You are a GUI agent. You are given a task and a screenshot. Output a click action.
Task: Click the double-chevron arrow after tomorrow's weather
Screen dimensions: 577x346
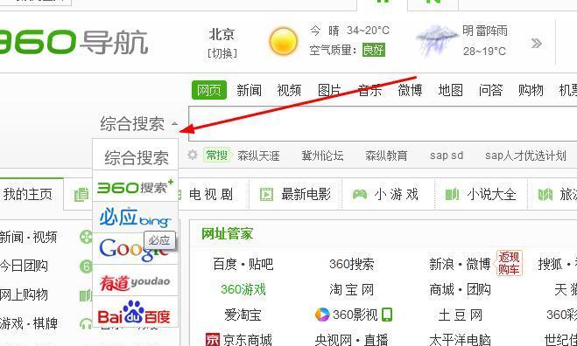pos(537,44)
